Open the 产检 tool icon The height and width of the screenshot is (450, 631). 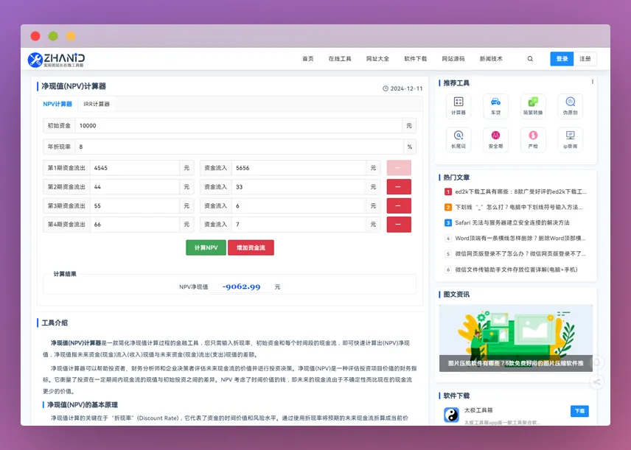tap(533, 139)
